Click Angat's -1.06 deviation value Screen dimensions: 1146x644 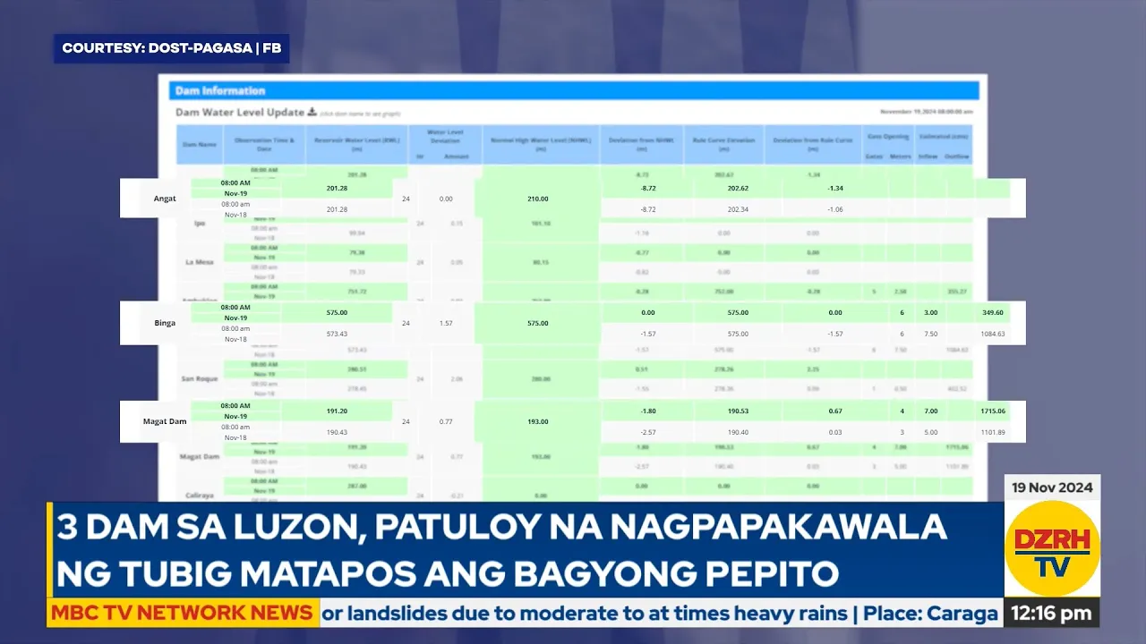coord(835,209)
